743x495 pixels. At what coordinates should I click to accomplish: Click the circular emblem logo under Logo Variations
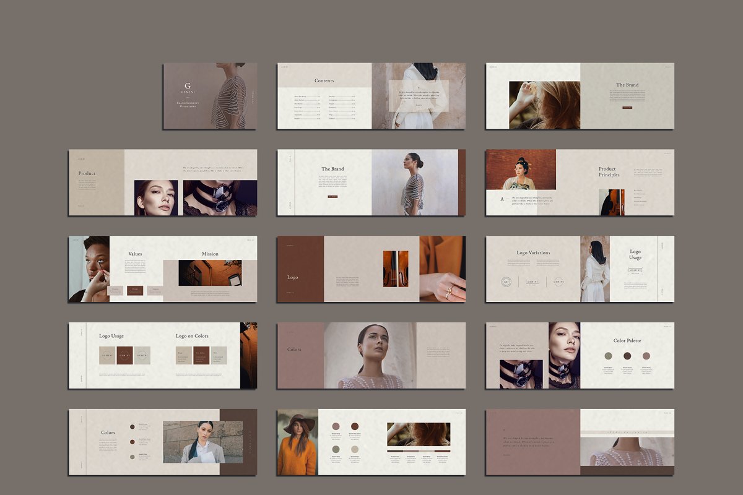point(506,282)
